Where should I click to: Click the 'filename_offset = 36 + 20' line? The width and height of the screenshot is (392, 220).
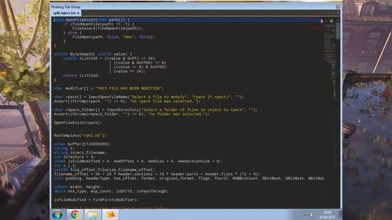point(157,174)
